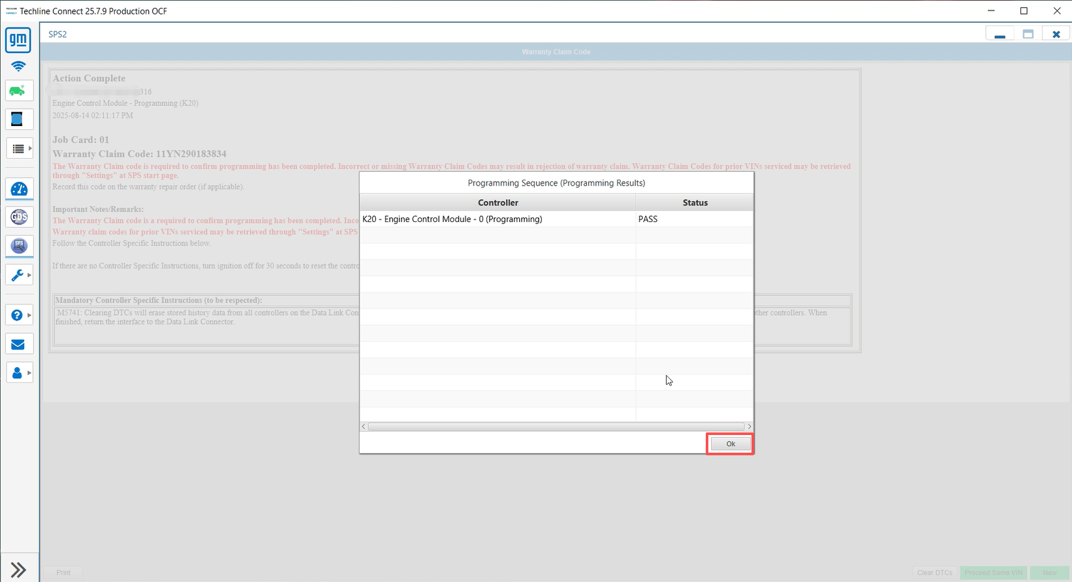Click the Controller column header
This screenshot has height=582, width=1072.
[x=497, y=202]
